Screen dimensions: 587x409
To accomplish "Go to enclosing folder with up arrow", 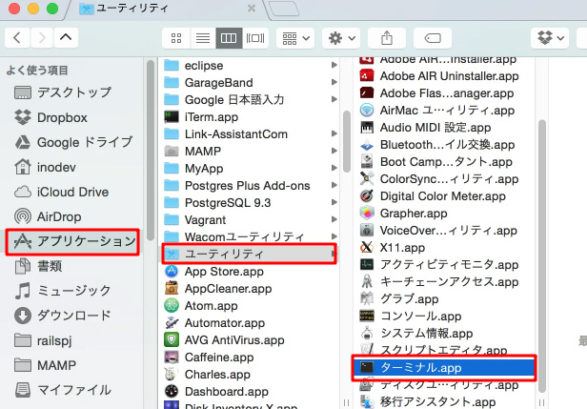I will click(x=66, y=38).
